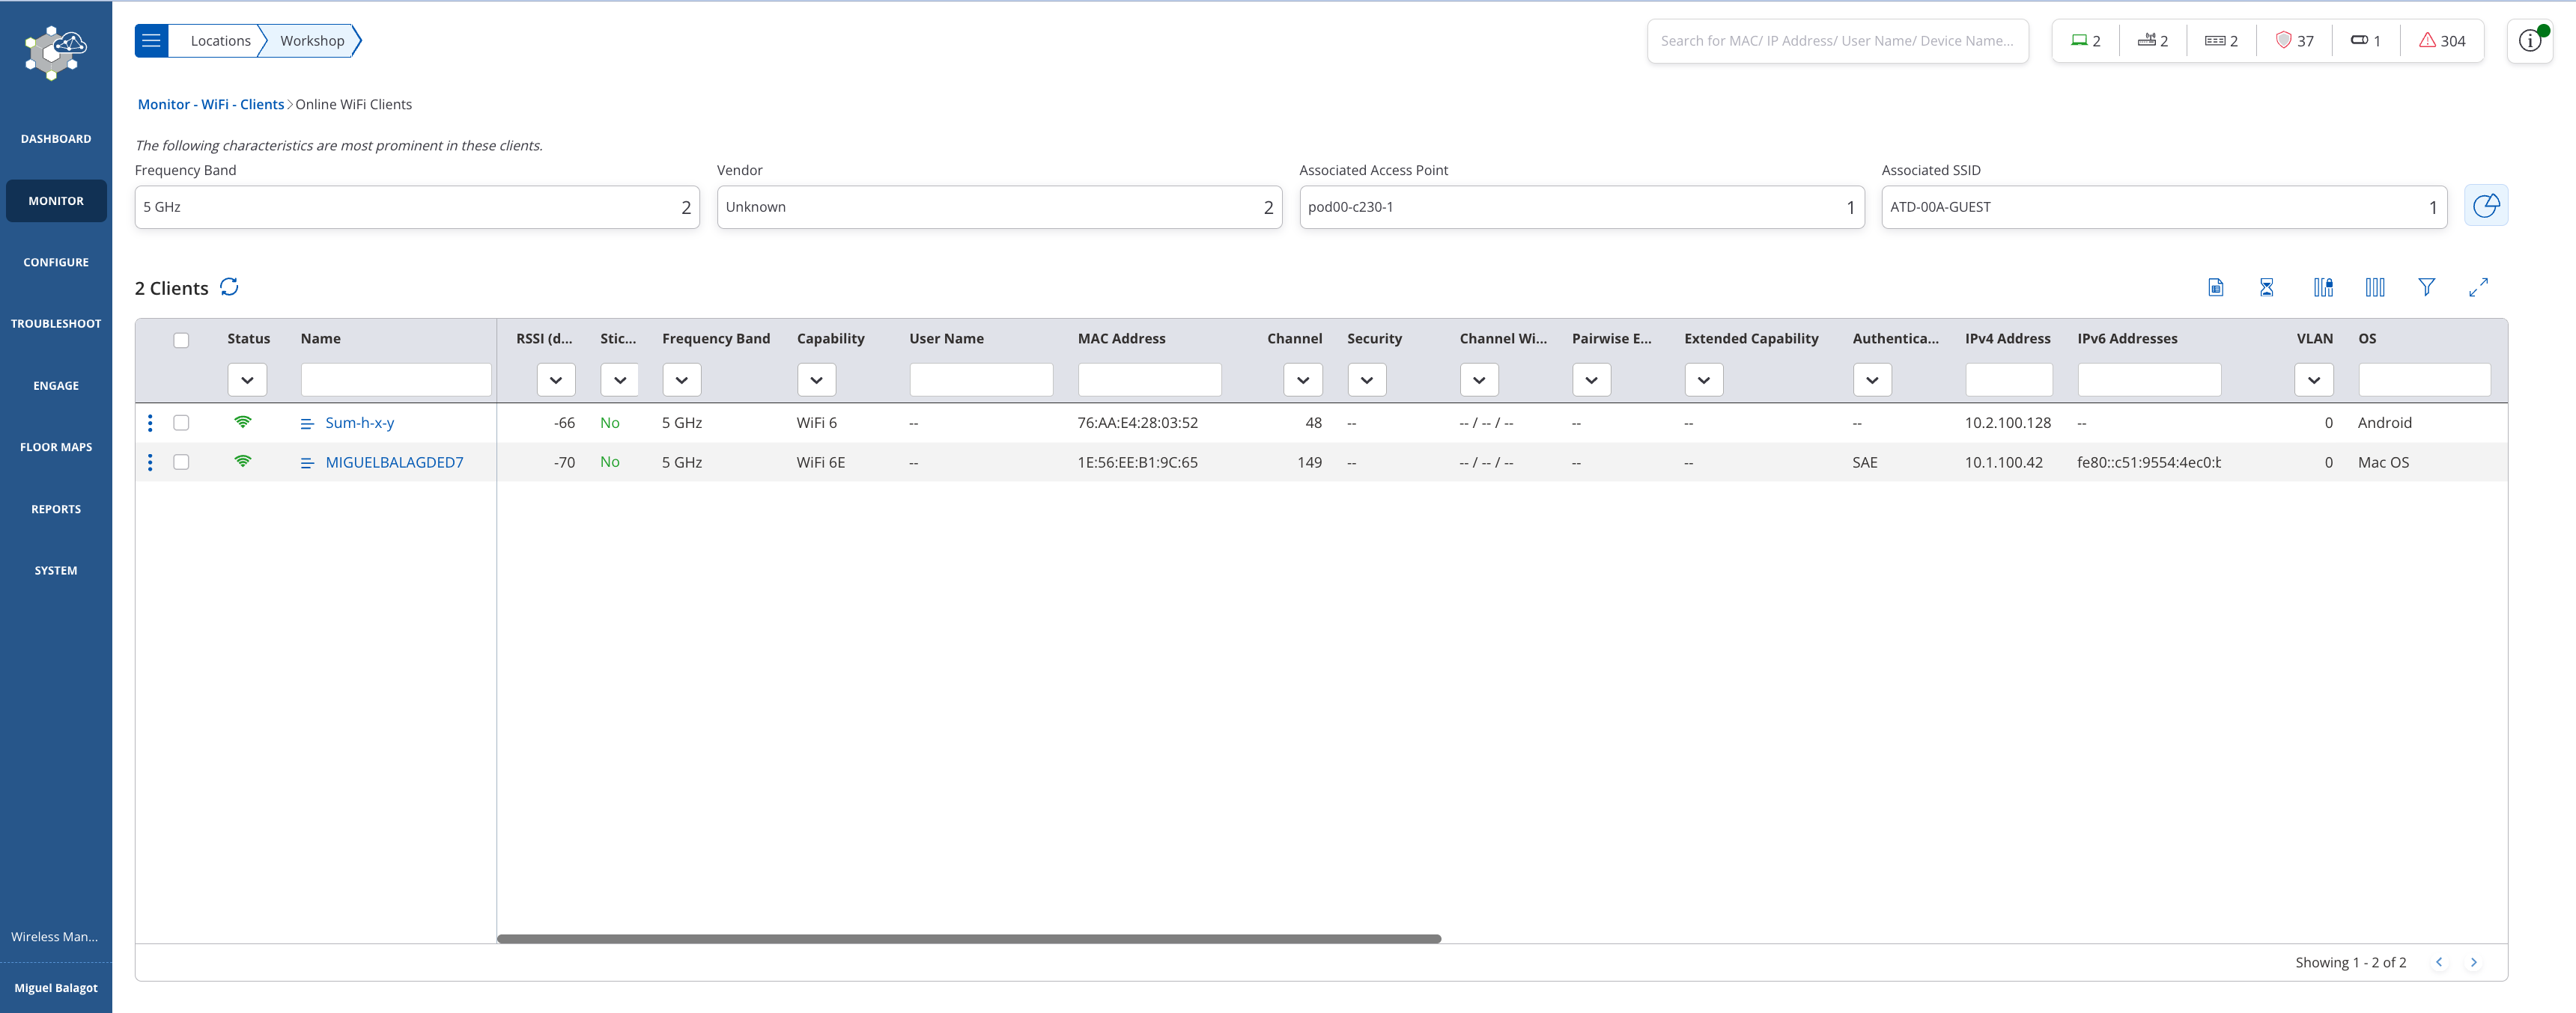Click the horizontal table scrollbar
Image resolution: width=2576 pixels, height=1013 pixels.
968,939
